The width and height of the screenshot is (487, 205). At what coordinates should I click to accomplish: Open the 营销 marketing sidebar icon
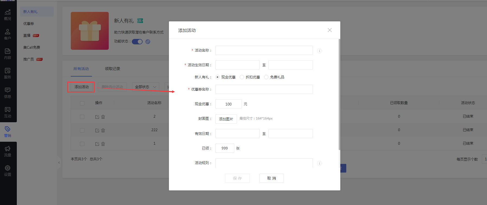click(x=8, y=132)
